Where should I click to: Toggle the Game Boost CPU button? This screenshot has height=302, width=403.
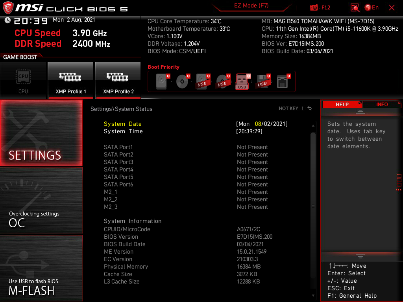[23, 80]
